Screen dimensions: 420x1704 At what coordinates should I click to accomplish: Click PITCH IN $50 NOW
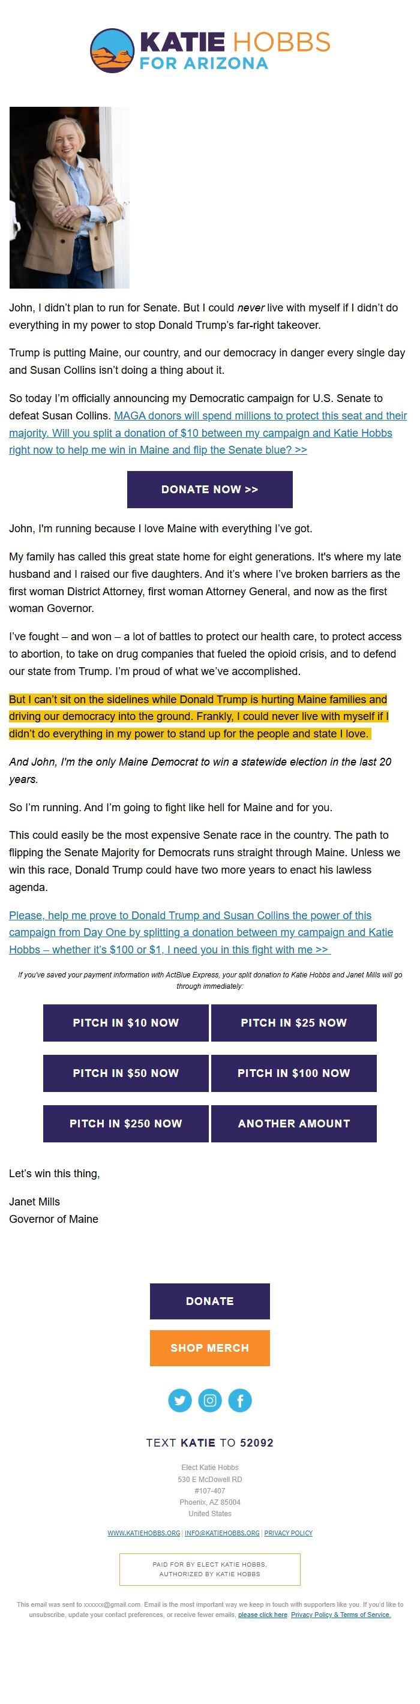(x=125, y=1073)
